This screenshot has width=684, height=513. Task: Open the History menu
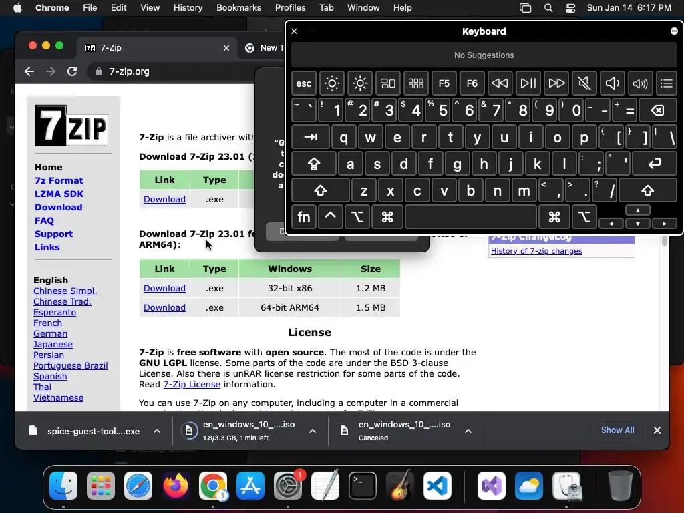[x=188, y=7]
